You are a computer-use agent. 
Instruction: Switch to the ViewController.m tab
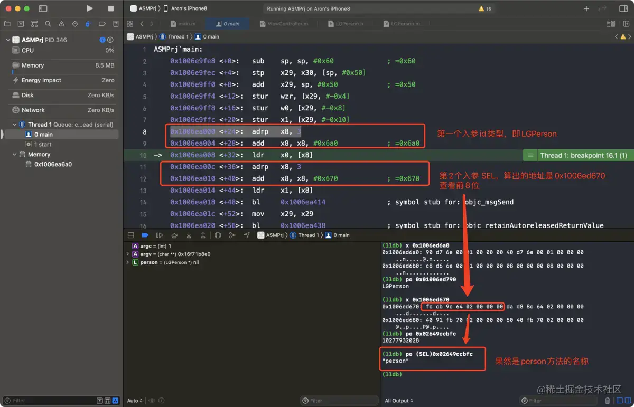(284, 24)
